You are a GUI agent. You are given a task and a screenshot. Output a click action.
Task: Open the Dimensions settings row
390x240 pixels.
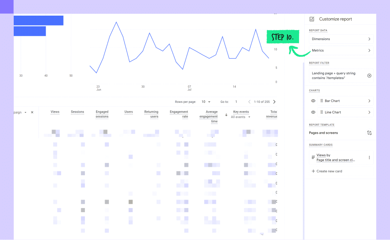[341, 39]
